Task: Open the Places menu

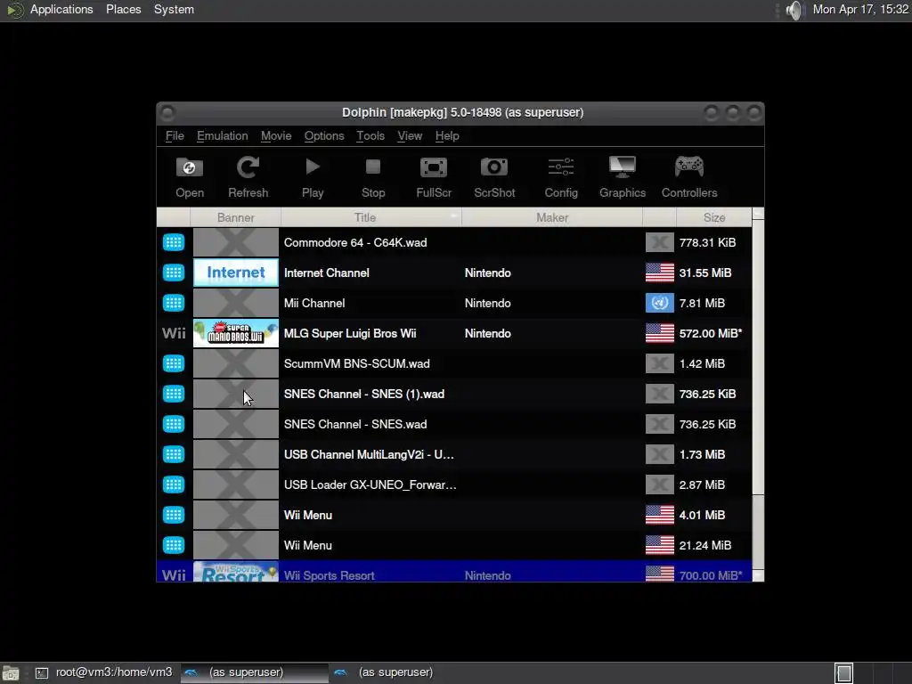Action: click(123, 9)
